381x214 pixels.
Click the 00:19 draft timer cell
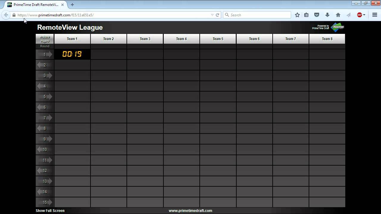point(72,54)
